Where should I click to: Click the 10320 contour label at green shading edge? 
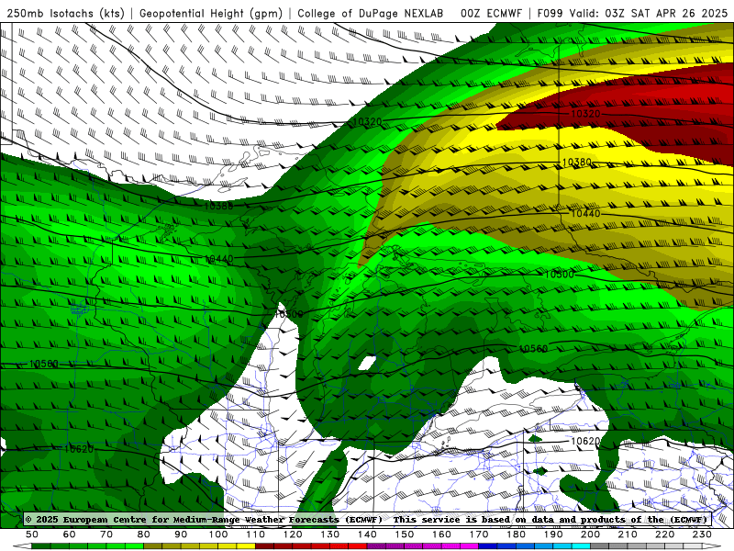(368, 122)
